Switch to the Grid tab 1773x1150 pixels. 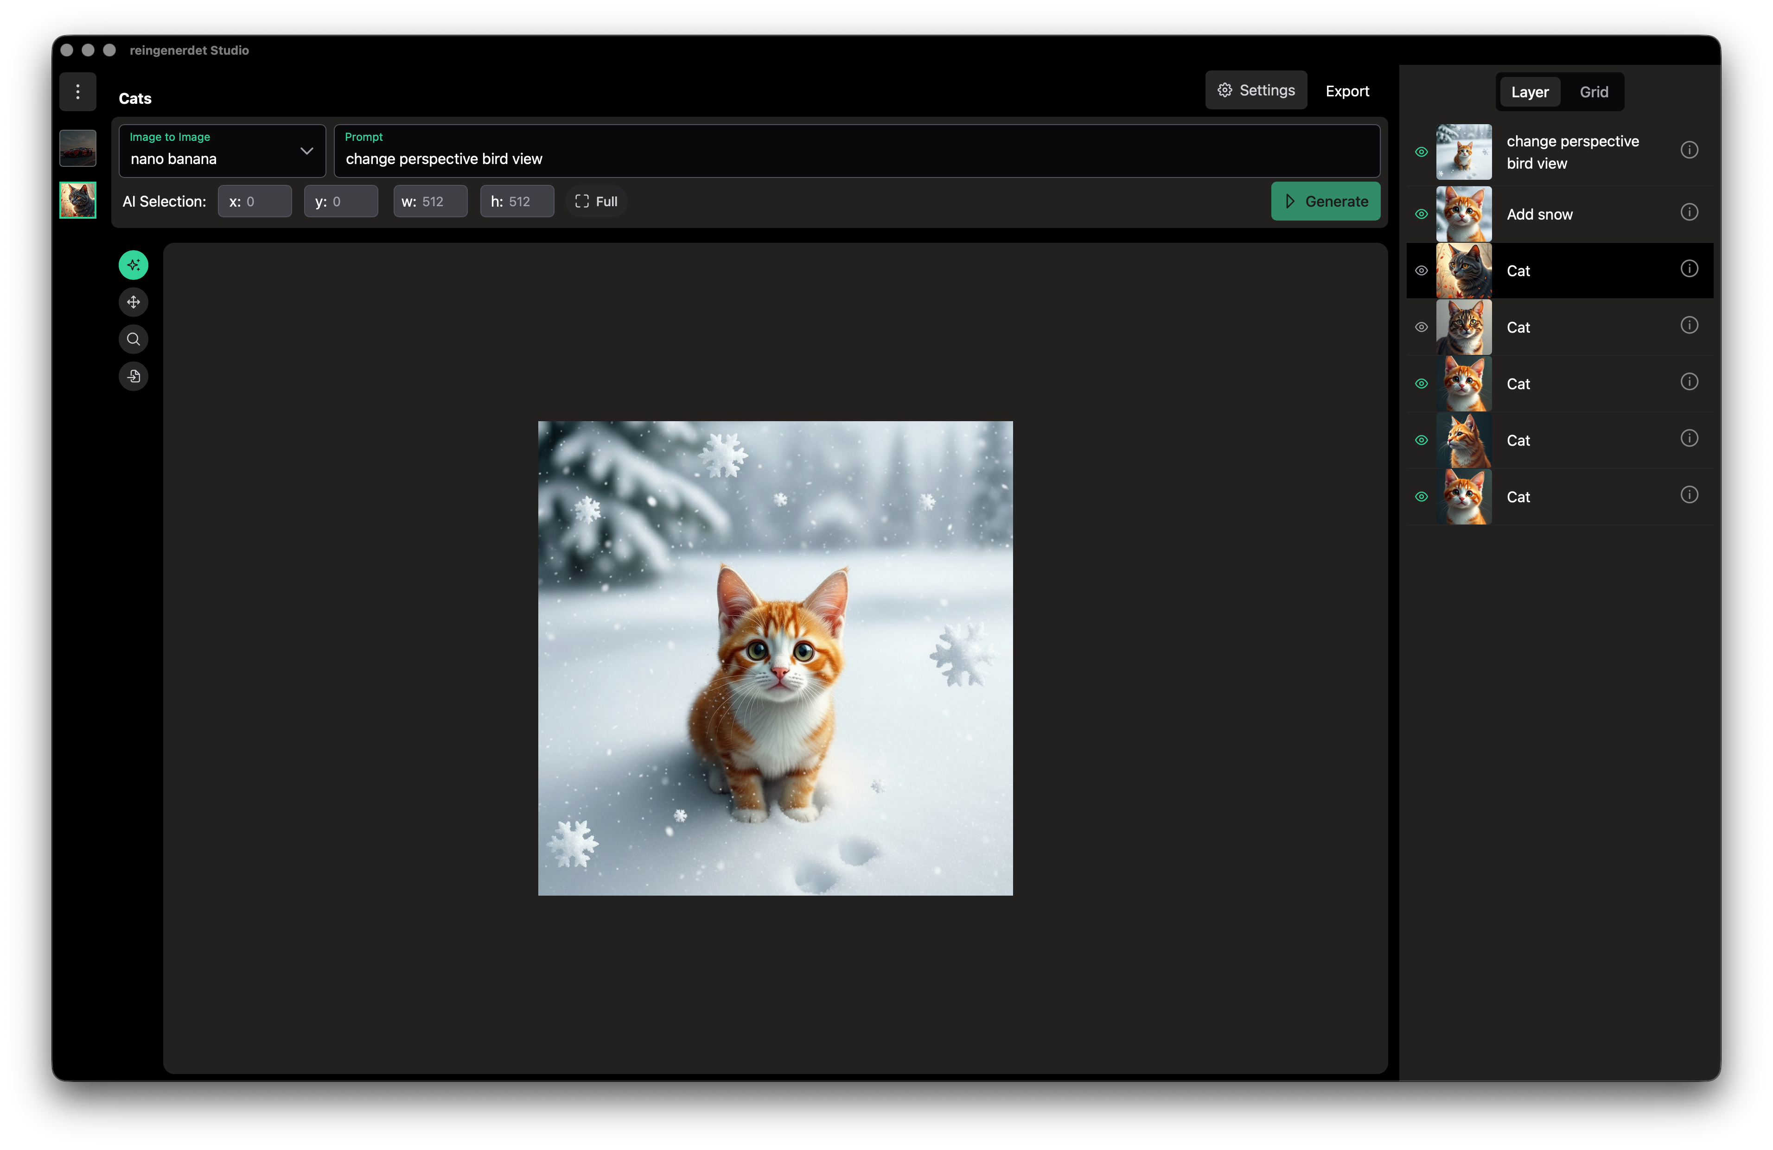click(x=1594, y=92)
